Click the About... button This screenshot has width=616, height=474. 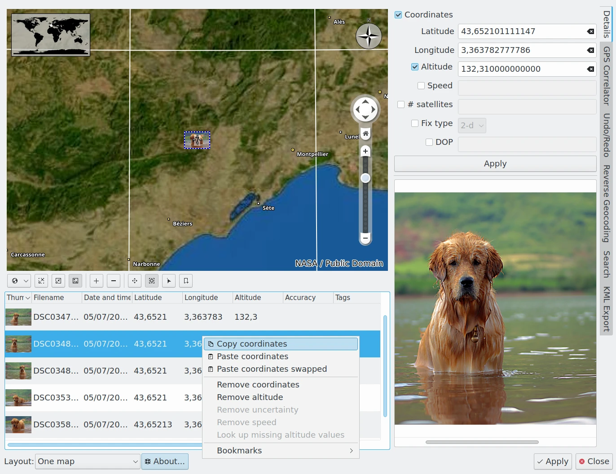coord(165,461)
